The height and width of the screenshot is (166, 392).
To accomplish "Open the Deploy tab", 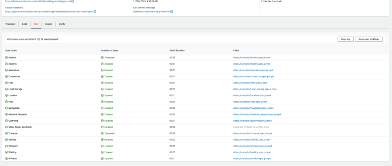I will pos(49,24).
